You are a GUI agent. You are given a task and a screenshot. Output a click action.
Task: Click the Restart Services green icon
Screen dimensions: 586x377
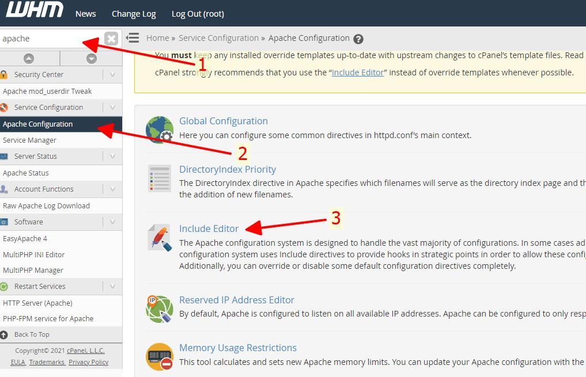pos(3,287)
